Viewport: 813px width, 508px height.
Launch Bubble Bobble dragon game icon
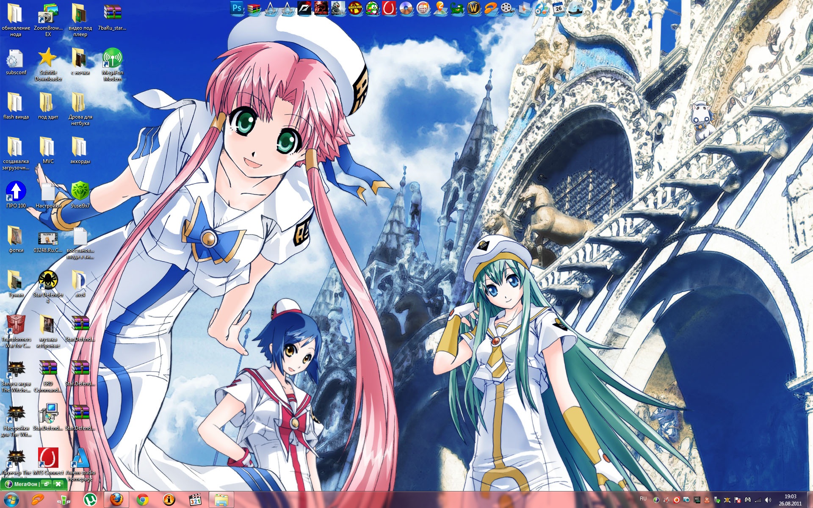pos(372,8)
